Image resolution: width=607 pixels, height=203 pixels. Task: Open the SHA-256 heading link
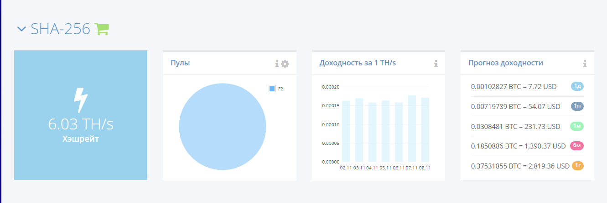pyautogui.click(x=60, y=29)
